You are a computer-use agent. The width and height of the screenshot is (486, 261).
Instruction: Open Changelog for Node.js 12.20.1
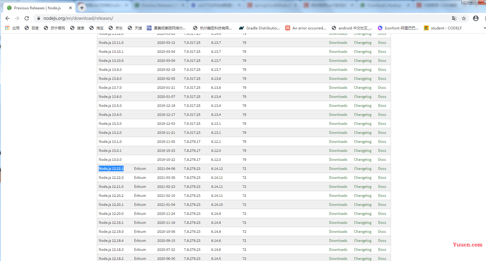pyautogui.click(x=363, y=205)
